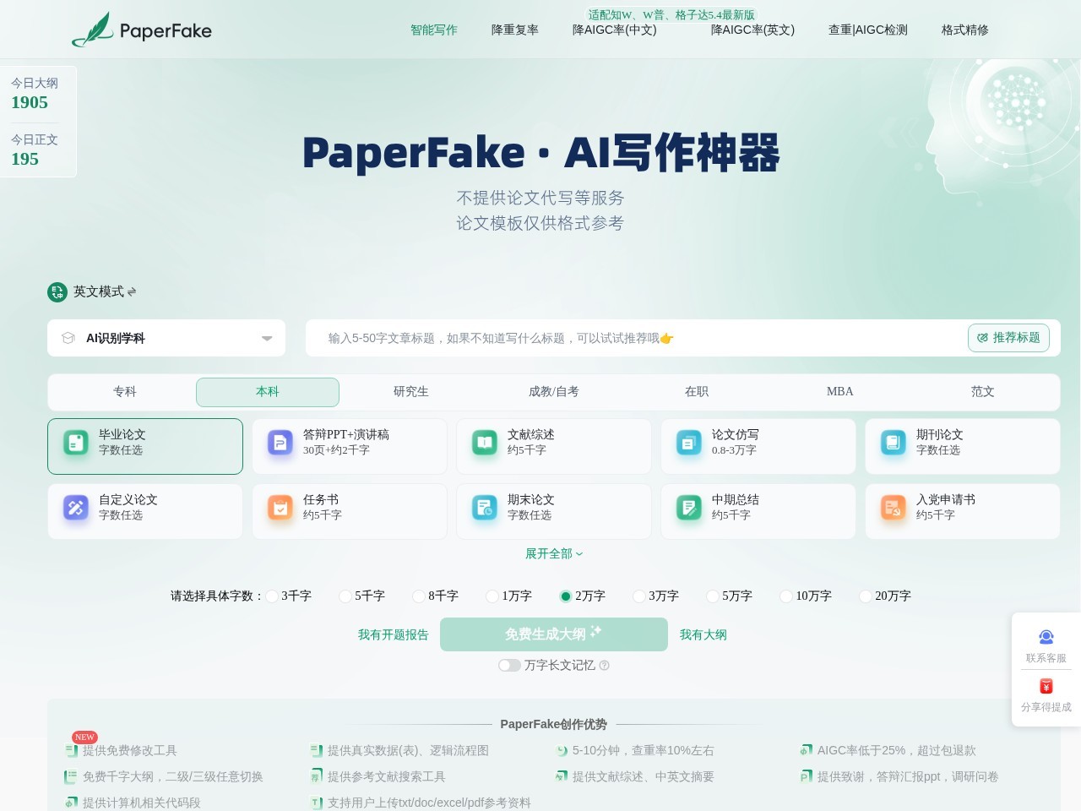Image resolution: width=1081 pixels, height=811 pixels.
Task: Click the 英文模式 switch icon
Action: pos(57,292)
